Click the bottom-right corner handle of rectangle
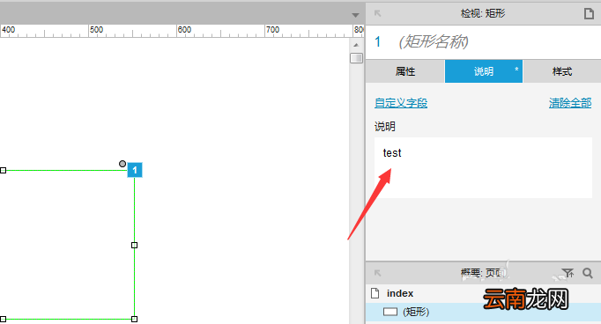The image size is (601, 324). click(x=135, y=319)
